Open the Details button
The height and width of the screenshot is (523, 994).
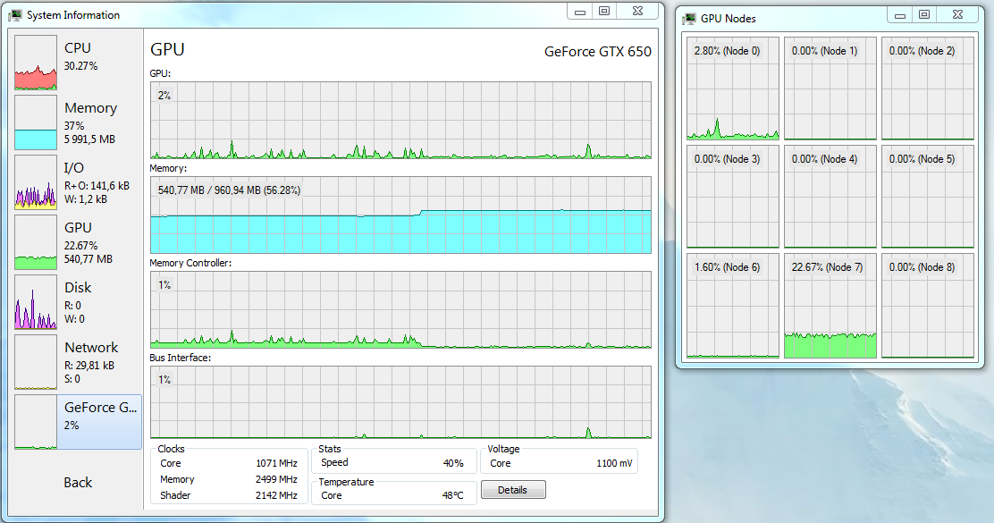pos(513,489)
